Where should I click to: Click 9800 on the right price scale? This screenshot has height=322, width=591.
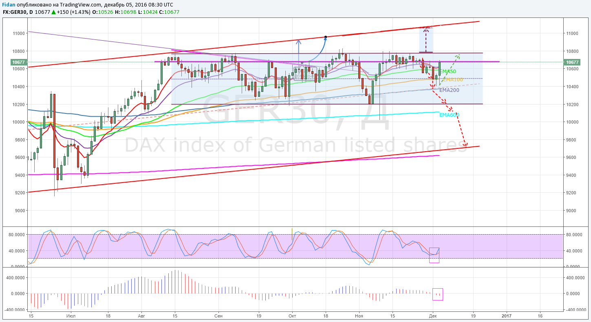pyautogui.click(x=571, y=140)
